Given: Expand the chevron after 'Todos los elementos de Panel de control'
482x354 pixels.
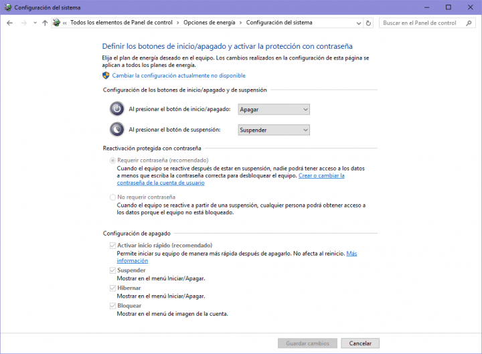Looking at the screenshot, I should pos(178,23).
